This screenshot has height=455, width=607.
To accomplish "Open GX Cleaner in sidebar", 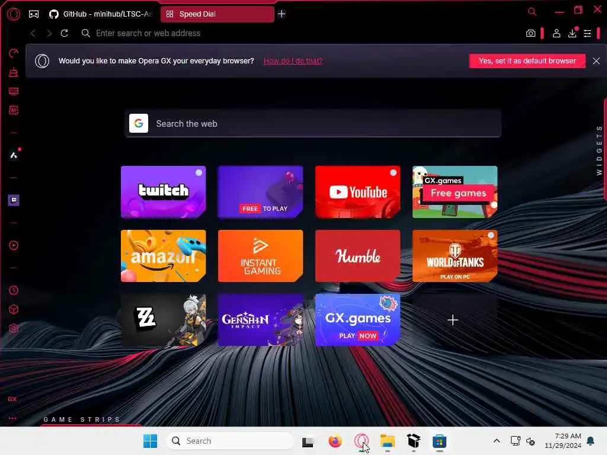I will point(14,72).
